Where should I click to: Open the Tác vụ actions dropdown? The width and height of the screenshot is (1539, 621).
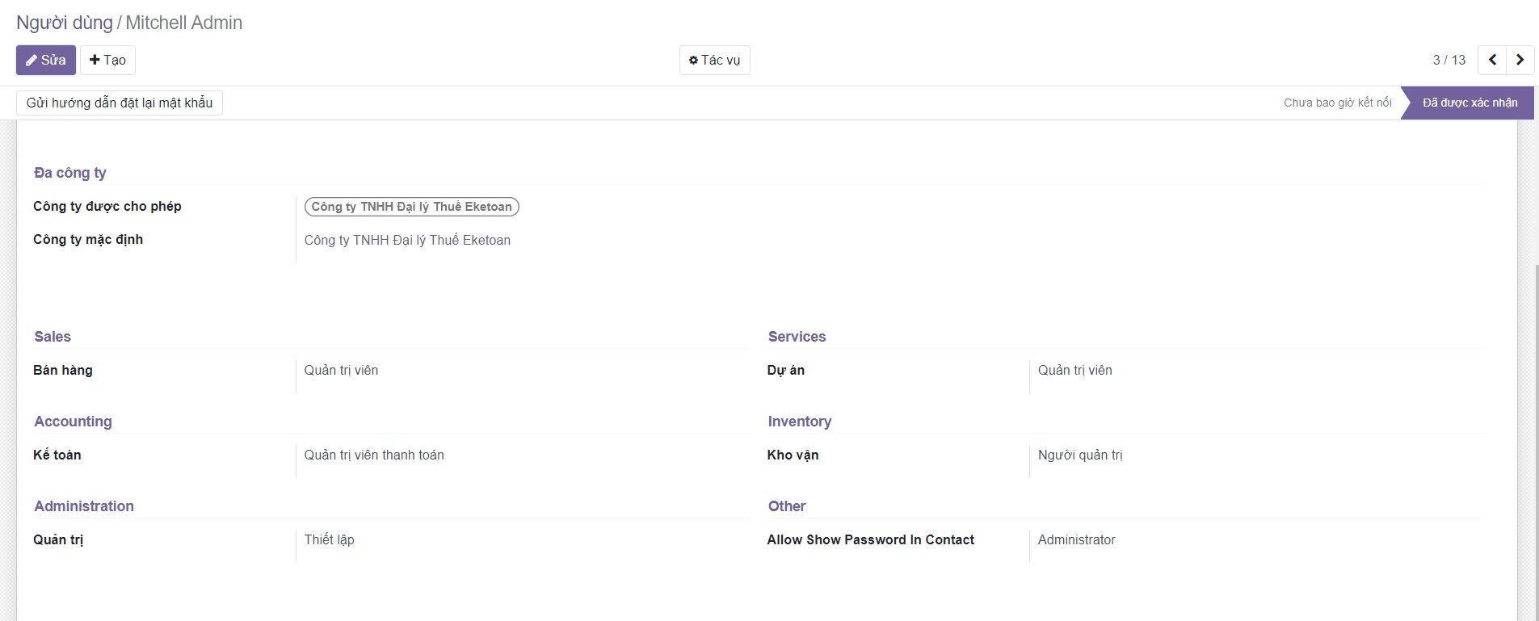click(714, 60)
